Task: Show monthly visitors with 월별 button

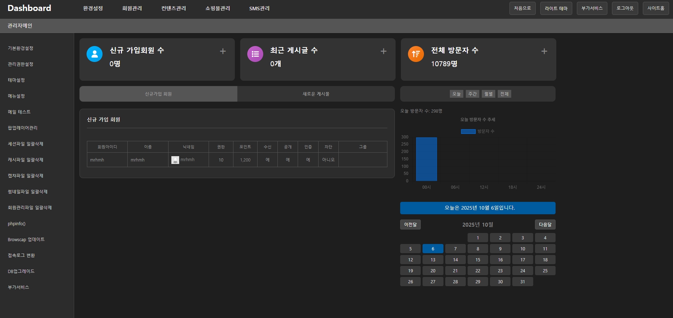Action: click(488, 94)
